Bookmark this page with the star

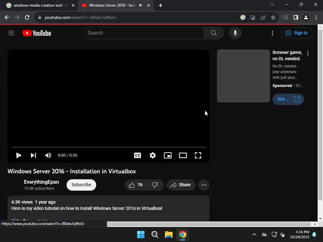pyautogui.click(x=273, y=18)
